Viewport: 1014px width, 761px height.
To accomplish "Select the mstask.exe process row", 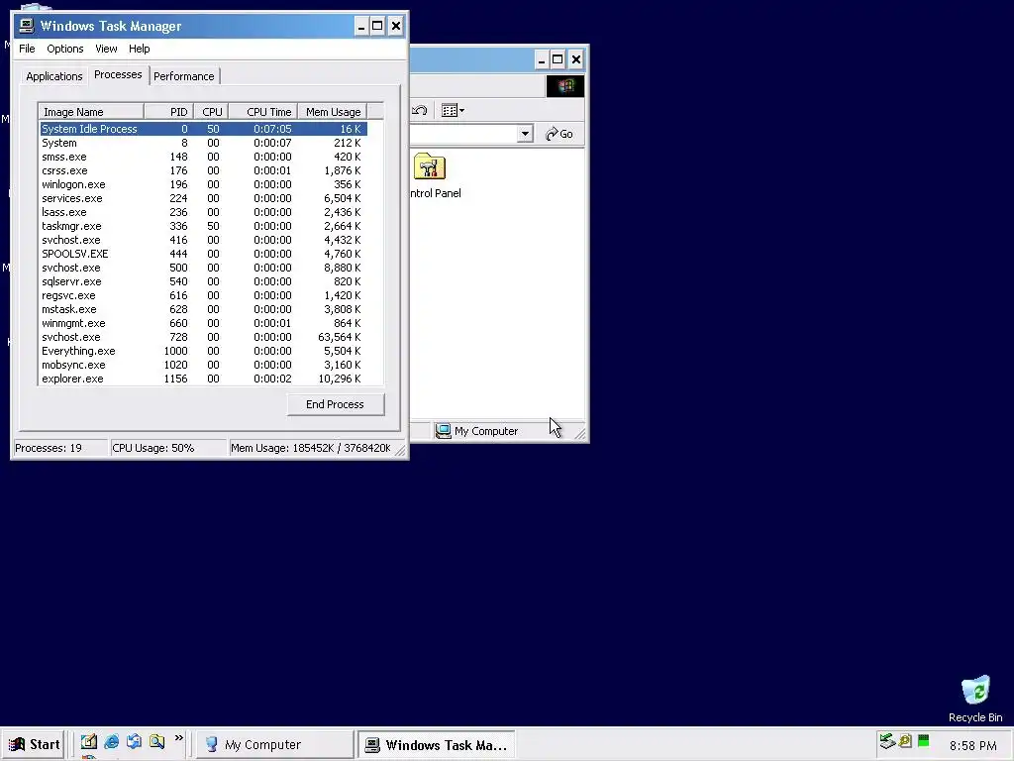I will tap(203, 309).
